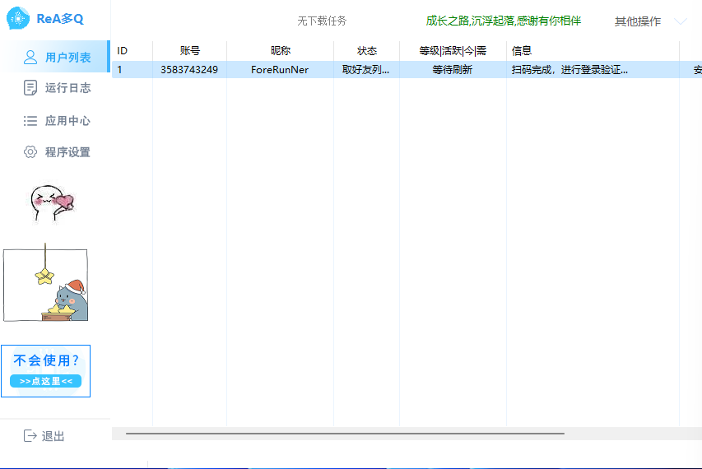Click the ReA多Q logo icon

(18, 18)
